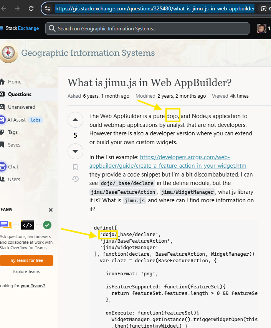The image size is (271, 328).
Task: Click the Labs badge
Action: click(35, 120)
